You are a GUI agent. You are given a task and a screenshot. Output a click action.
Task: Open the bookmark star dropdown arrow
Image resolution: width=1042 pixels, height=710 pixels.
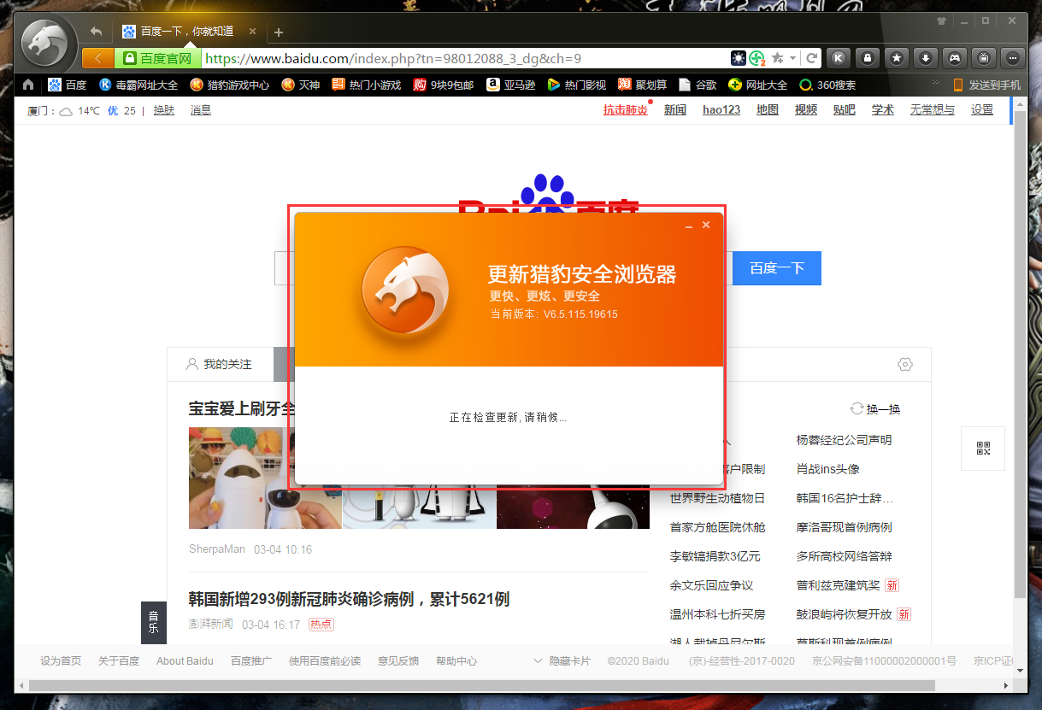792,58
